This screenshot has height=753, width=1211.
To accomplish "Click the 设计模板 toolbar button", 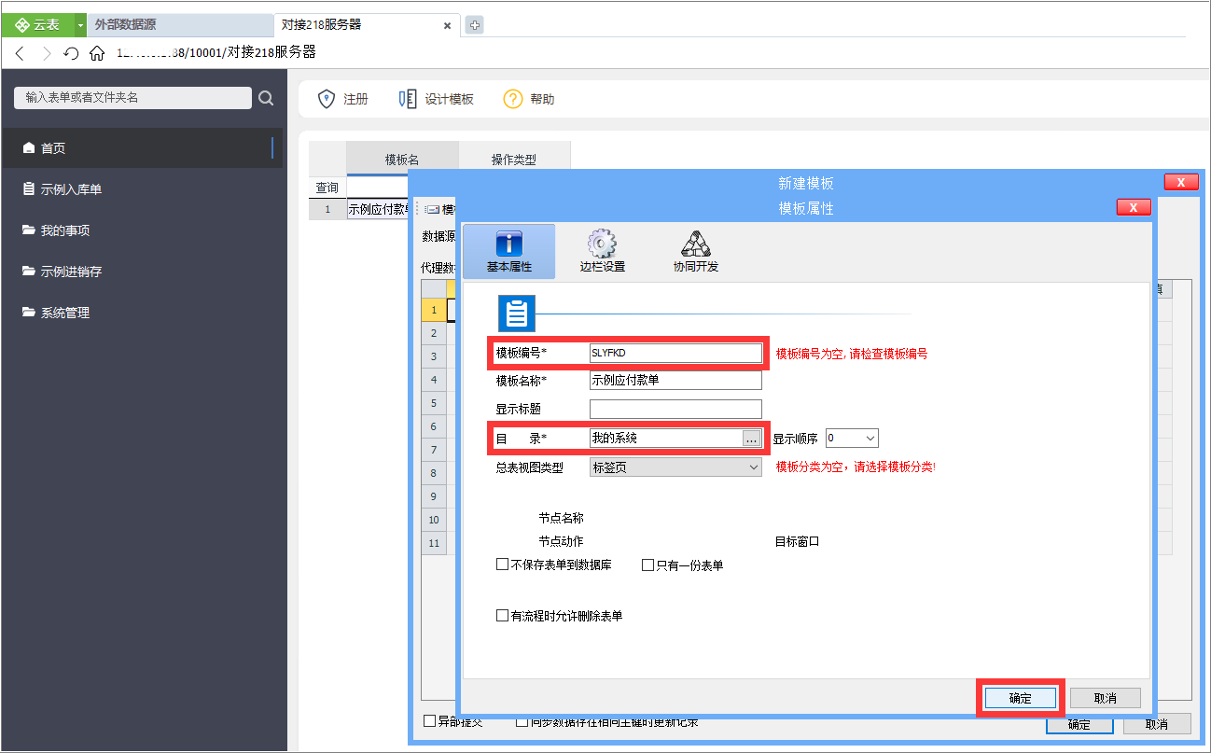I will pyautogui.click(x=436, y=99).
